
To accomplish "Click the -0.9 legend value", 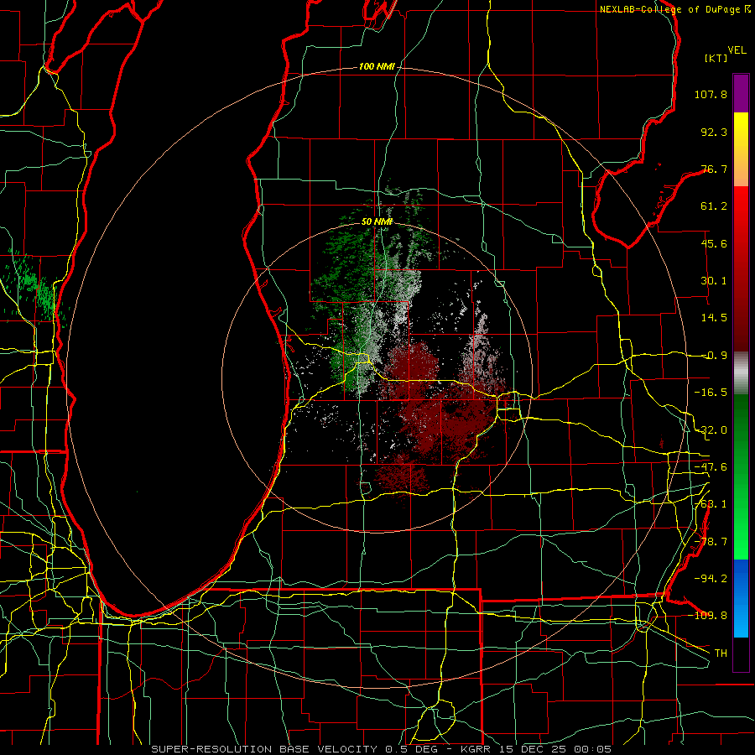I will coord(714,356).
